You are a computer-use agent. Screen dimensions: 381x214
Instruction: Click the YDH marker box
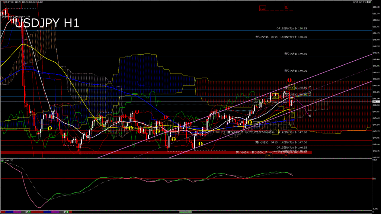[x=275, y=96]
